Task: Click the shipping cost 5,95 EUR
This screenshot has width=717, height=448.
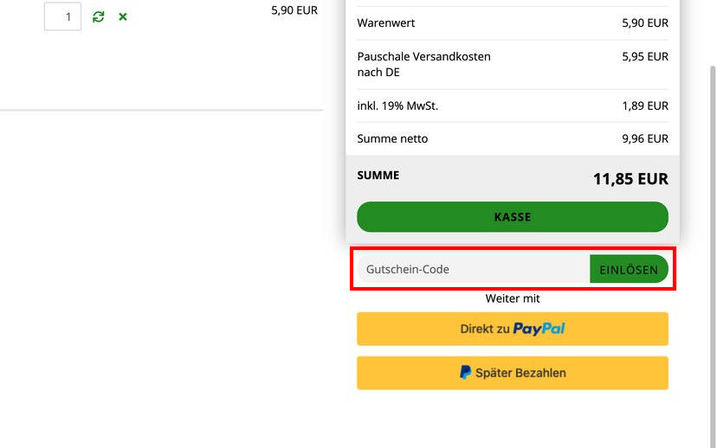Action: tap(645, 56)
